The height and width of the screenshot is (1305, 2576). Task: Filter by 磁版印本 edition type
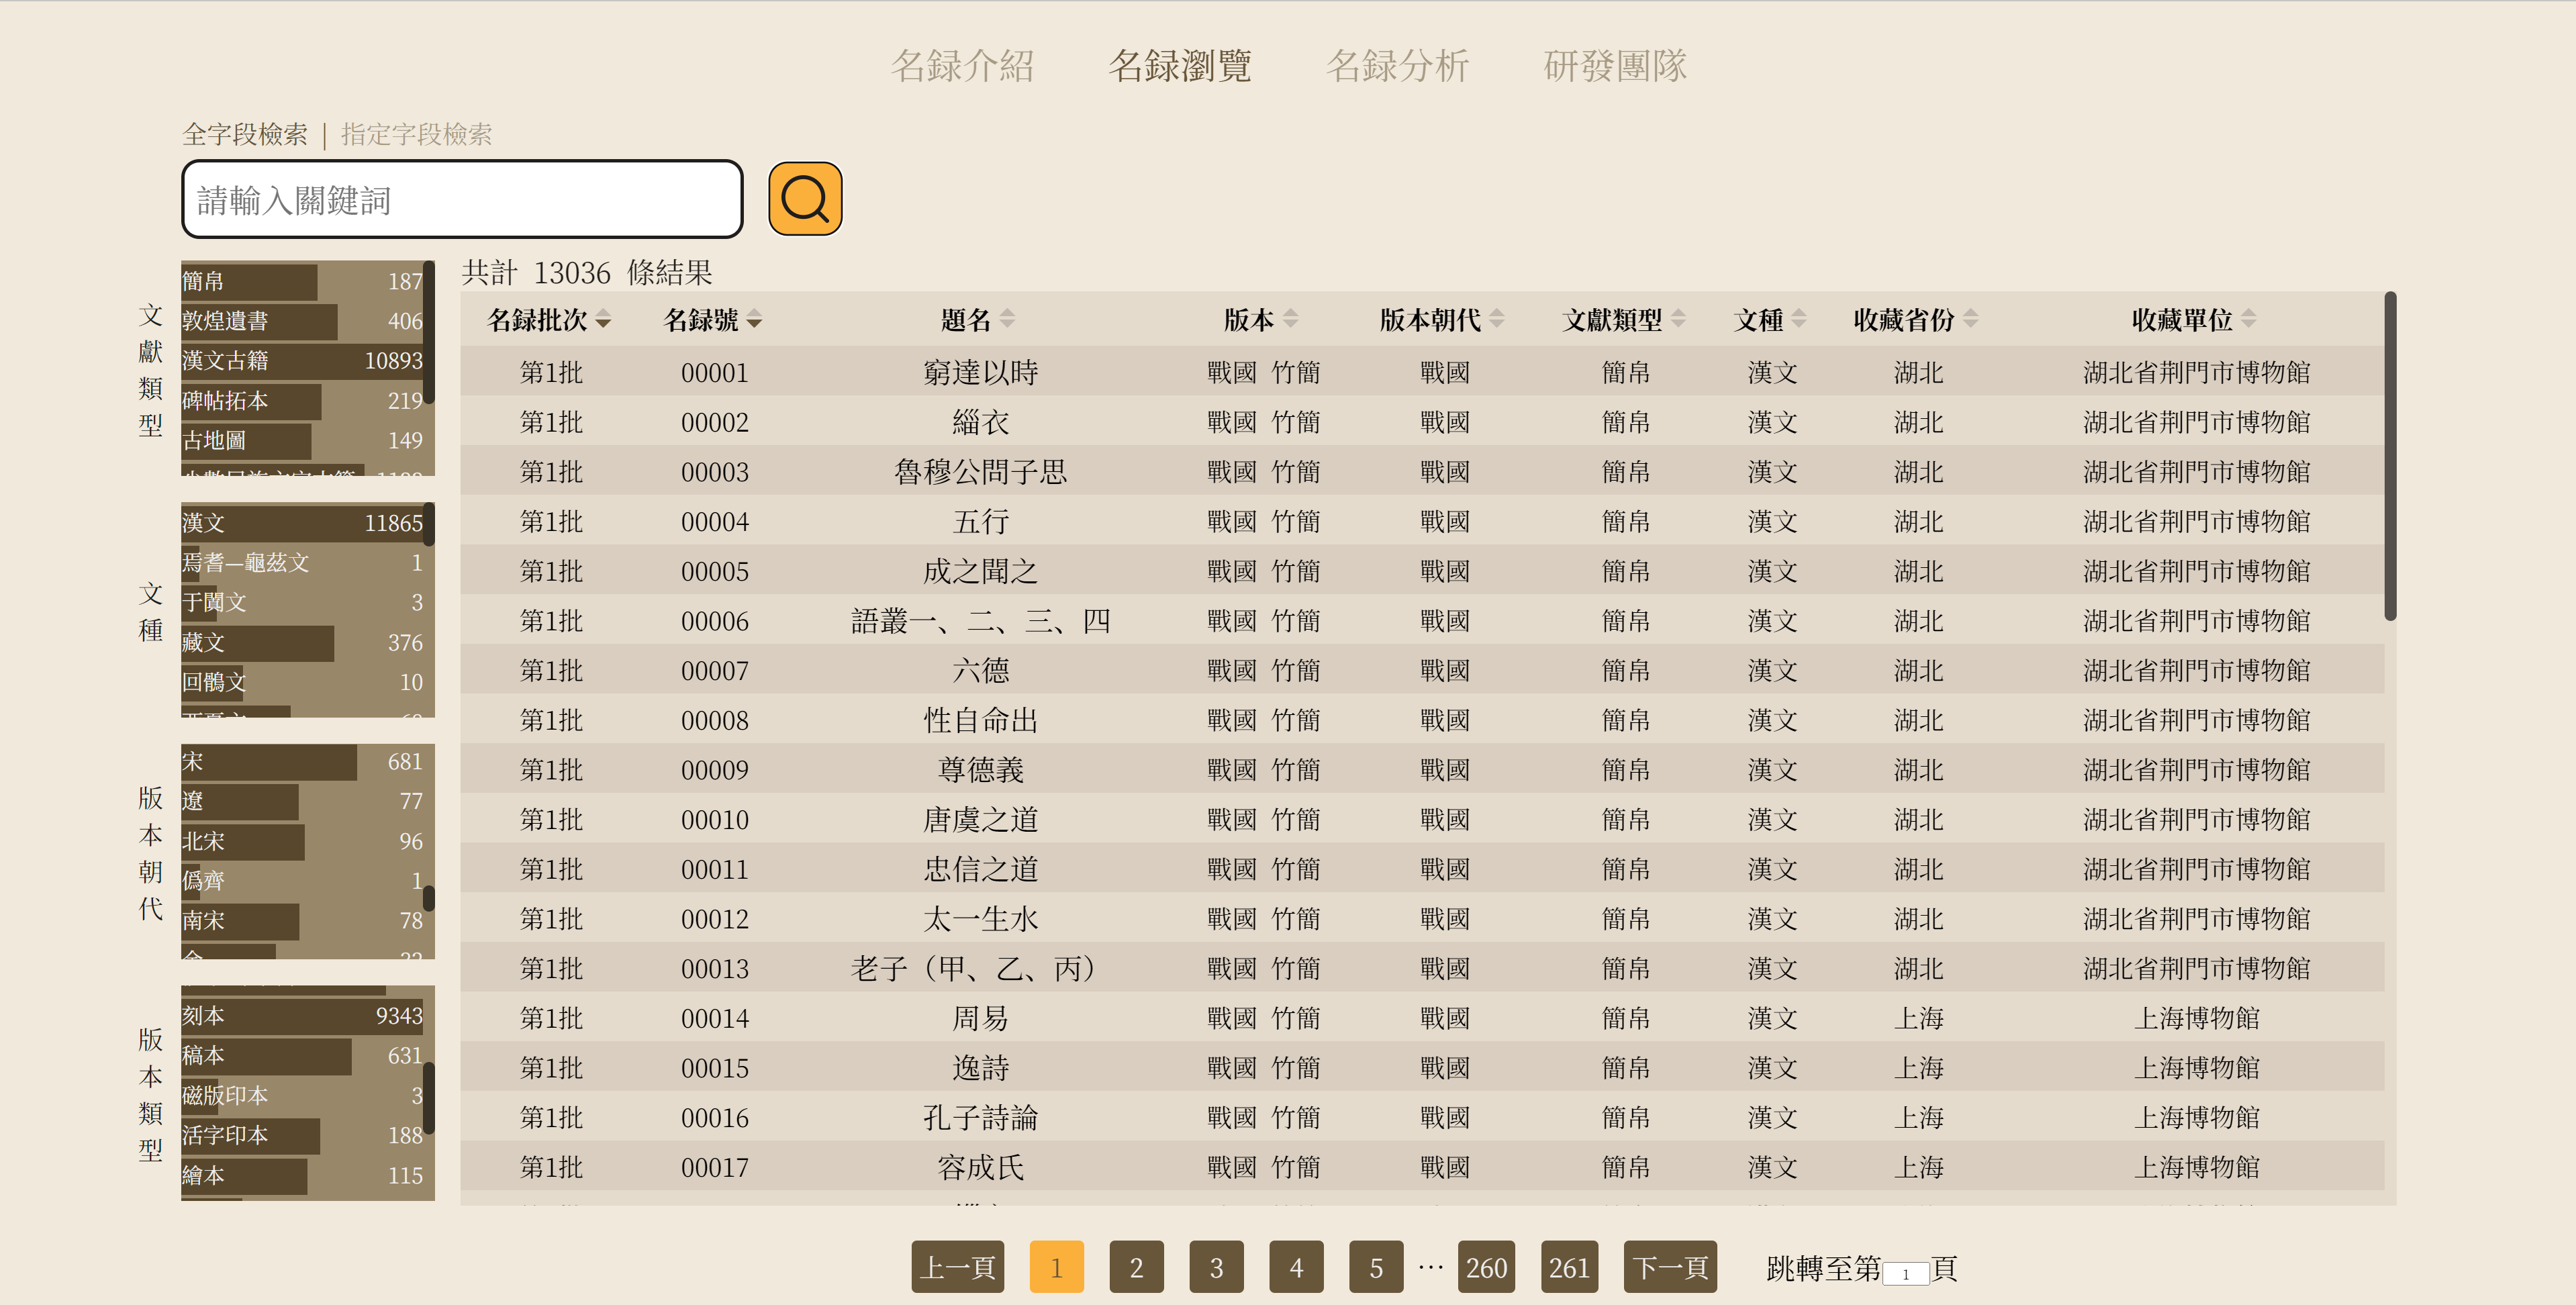[302, 1096]
